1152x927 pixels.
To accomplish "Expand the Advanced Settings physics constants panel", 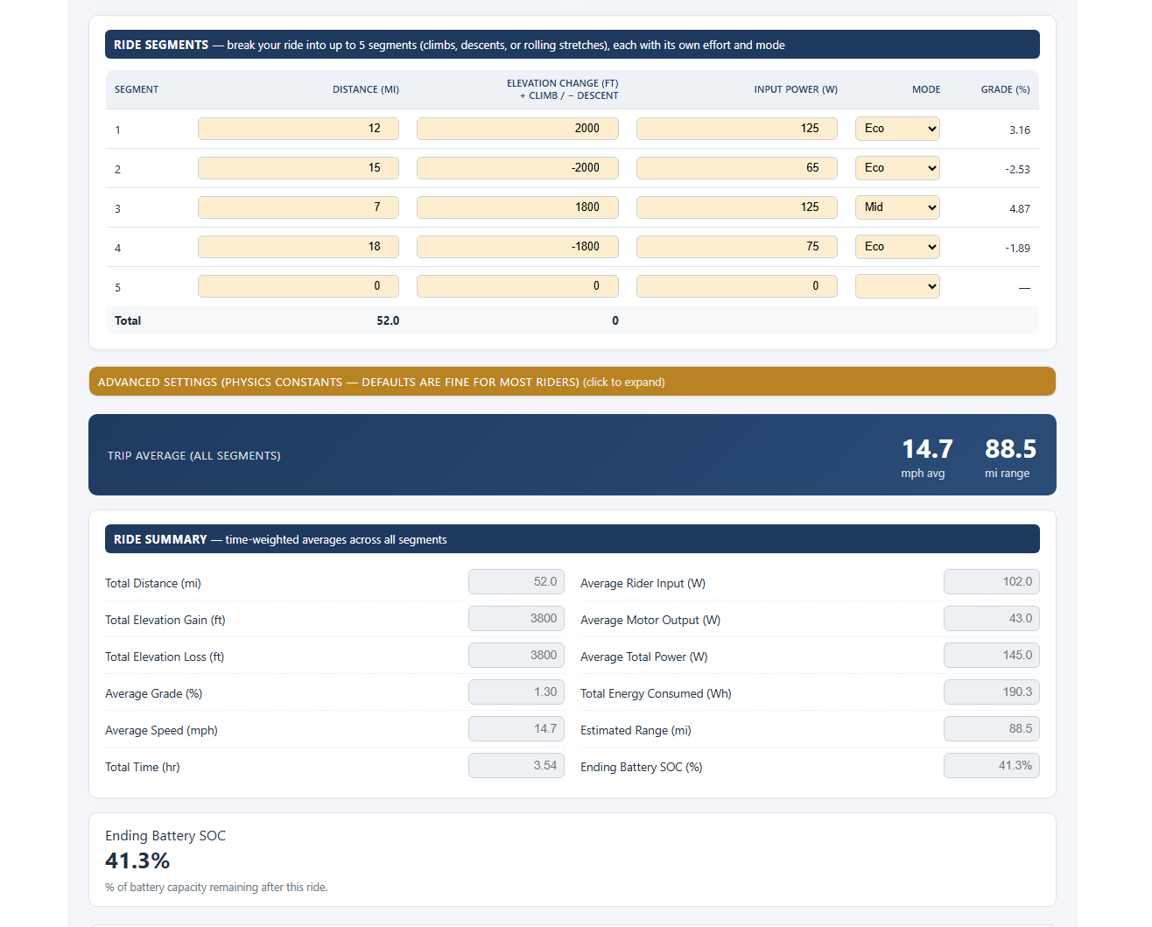I will 572,382.
